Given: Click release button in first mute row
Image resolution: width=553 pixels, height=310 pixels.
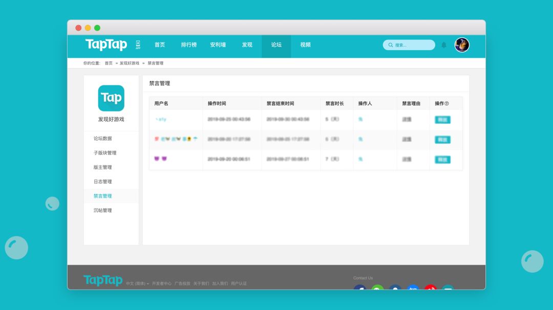Looking at the screenshot, I should (x=442, y=120).
